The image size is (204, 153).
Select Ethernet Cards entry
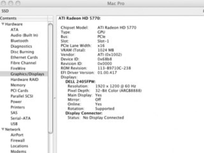coord(24,57)
